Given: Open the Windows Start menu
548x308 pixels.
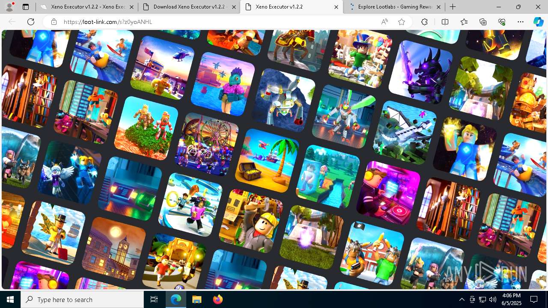Looking at the screenshot, I should tap(10, 299).
